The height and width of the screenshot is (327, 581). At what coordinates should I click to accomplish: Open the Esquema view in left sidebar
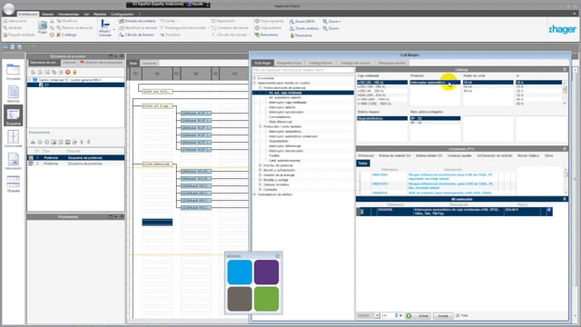(14, 115)
